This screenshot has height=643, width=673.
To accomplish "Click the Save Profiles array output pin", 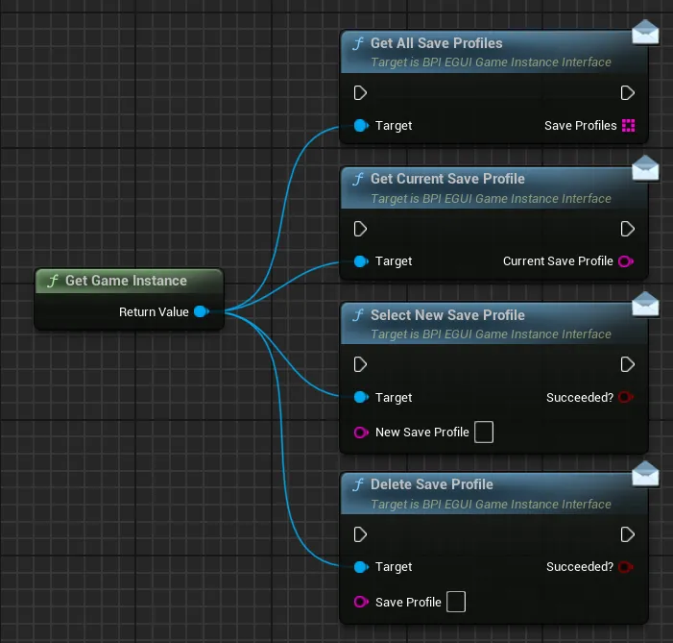I will tap(629, 126).
